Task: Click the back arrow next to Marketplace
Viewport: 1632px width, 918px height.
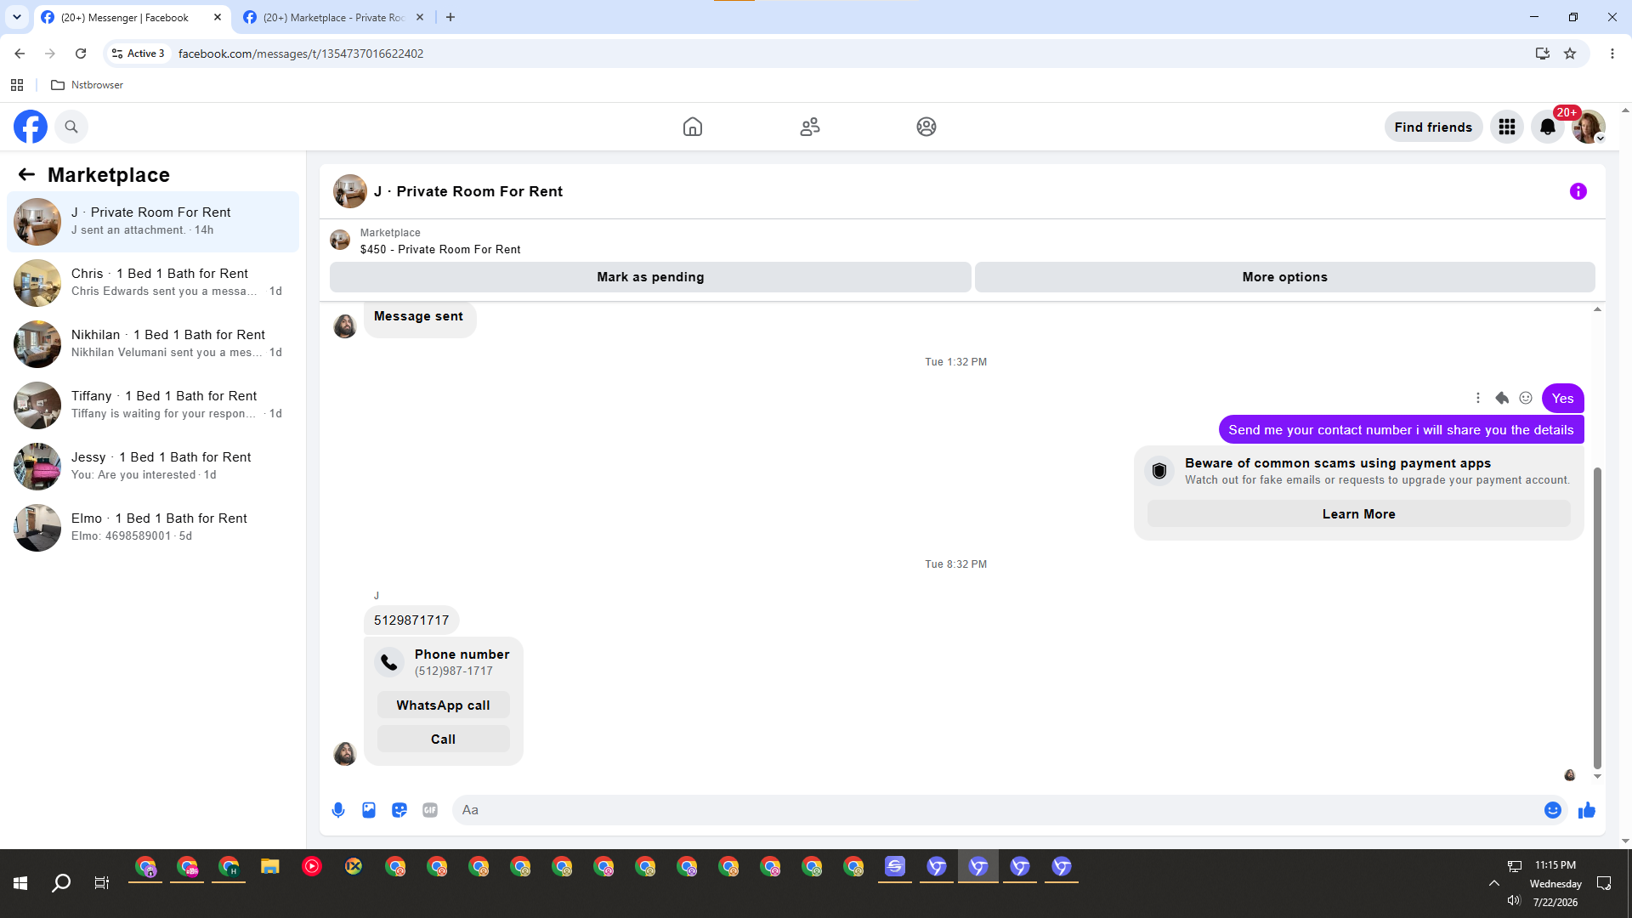Action: (26, 174)
